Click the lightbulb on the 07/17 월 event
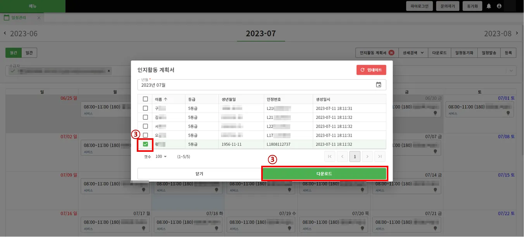Screen dimensions: 524x237 tap(144, 228)
